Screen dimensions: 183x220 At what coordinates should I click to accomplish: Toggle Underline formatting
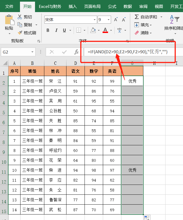pyautogui.click(x=65, y=30)
